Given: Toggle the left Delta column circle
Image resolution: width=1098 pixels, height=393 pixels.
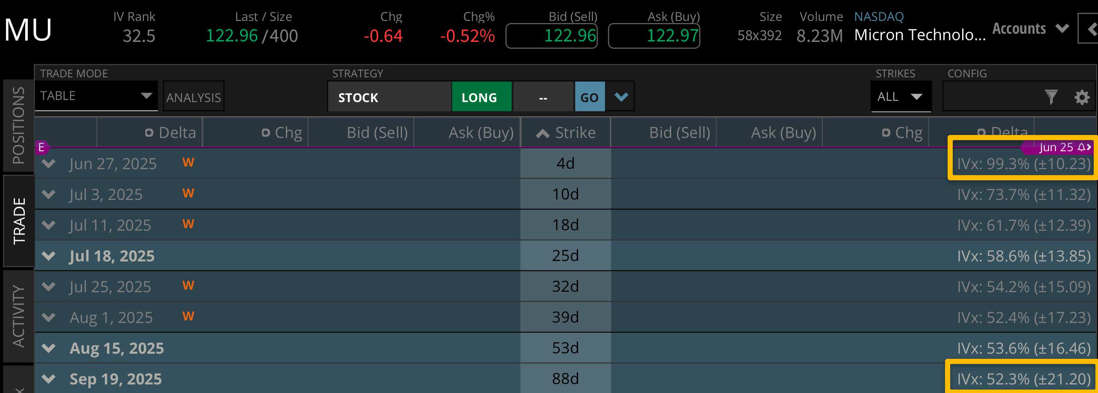Looking at the screenshot, I should [x=149, y=133].
